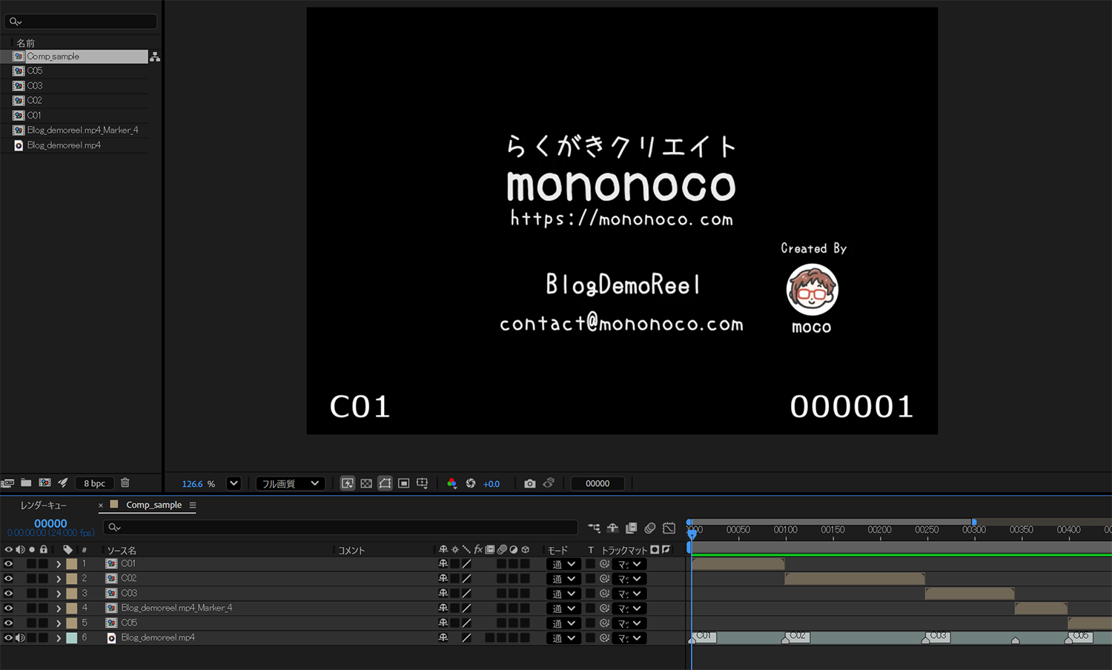This screenshot has height=670, width=1112.
Task: Open the graph editor in the timeline
Action: (669, 528)
